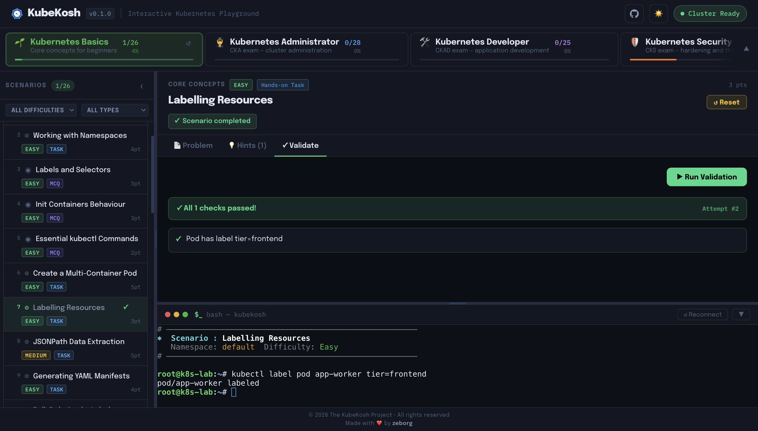The height and width of the screenshot is (431, 758).
Task: Collapse the course bar with the up triangle
Action: tap(746, 49)
